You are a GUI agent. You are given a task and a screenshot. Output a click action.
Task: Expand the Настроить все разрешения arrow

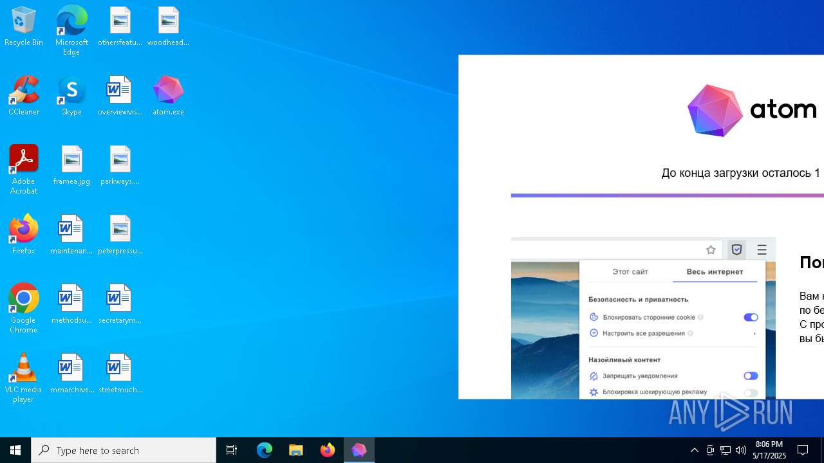(754, 333)
